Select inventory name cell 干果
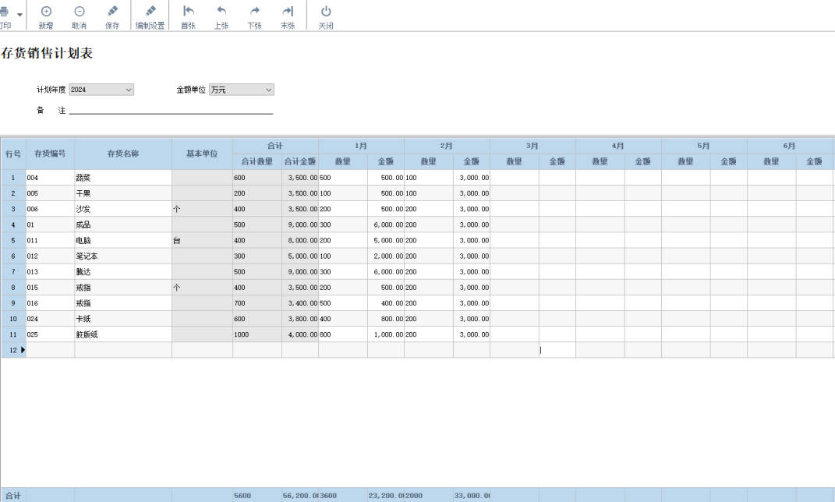This screenshot has width=835, height=502. [123, 193]
